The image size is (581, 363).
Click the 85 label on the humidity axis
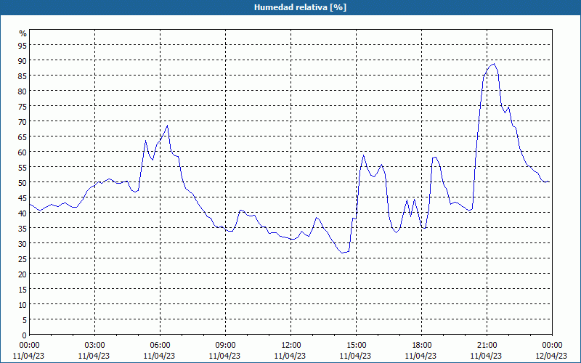(23, 76)
